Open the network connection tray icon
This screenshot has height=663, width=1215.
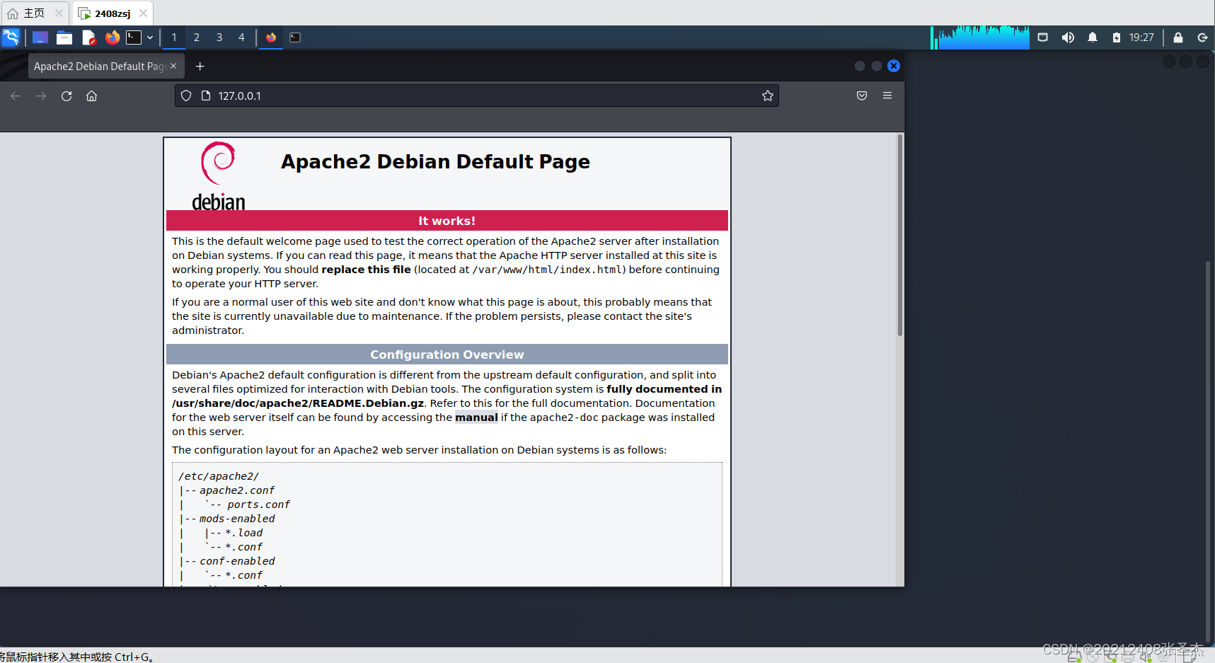(x=1042, y=38)
